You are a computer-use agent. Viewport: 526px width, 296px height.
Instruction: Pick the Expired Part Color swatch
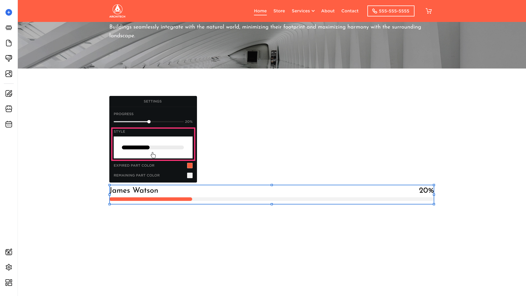click(x=190, y=166)
